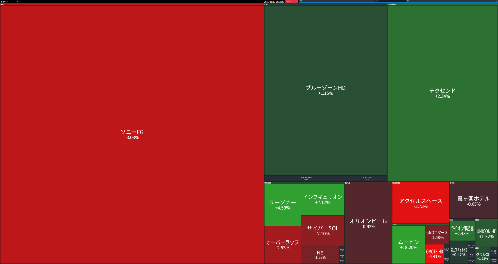The height and width of the screenshot is (264, 498).
Task: Open the ライオン事務器 tile
Action: click(x=462, y=231)
